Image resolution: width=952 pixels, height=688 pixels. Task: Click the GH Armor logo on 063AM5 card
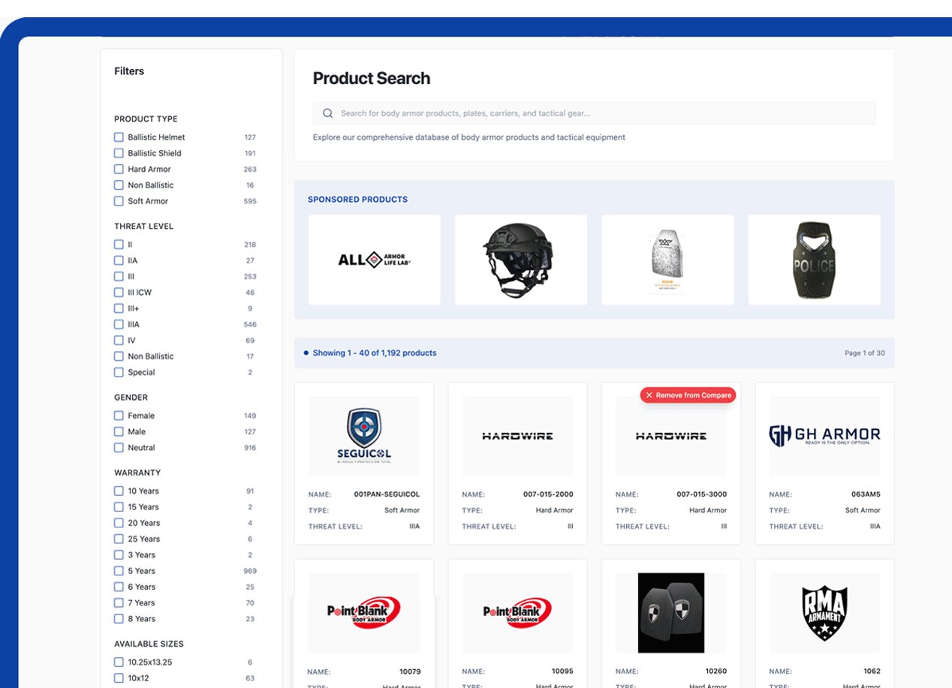pyautogui.click(x=824, y=435)
